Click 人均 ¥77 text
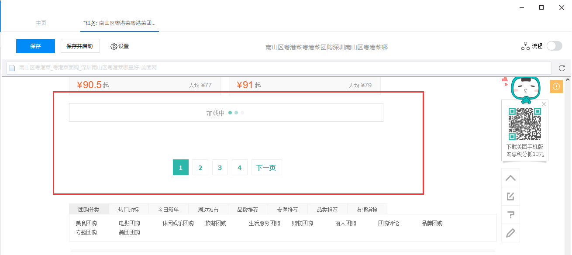572x255 pixels. pyautogui.click(x=200, y=86)
